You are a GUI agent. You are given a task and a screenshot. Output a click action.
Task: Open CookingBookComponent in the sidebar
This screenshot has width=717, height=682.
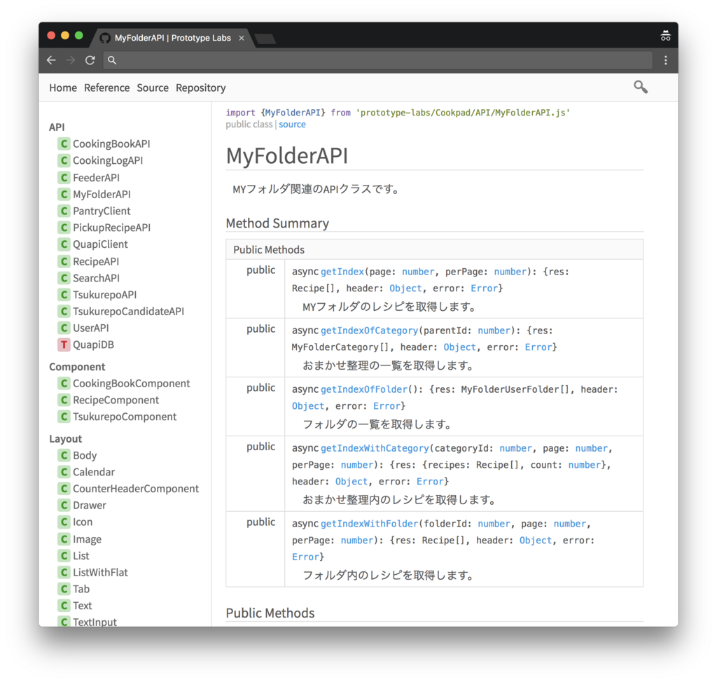131,383
